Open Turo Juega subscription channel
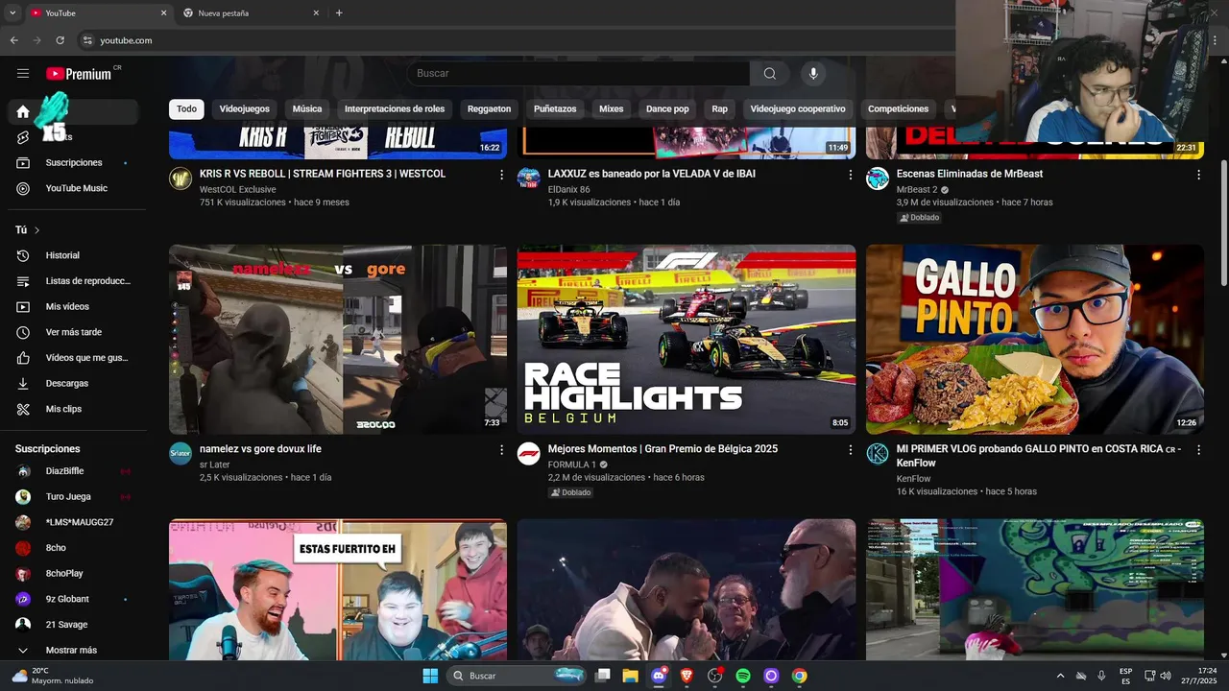Image resolution: width=1229 pixels, height=691 pixels. pos(74,496)
